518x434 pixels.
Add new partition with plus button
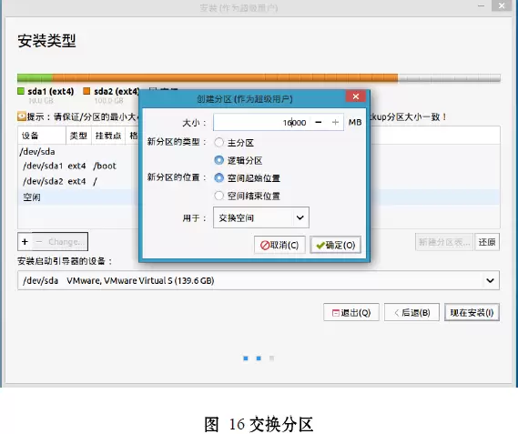pos(25,242)
